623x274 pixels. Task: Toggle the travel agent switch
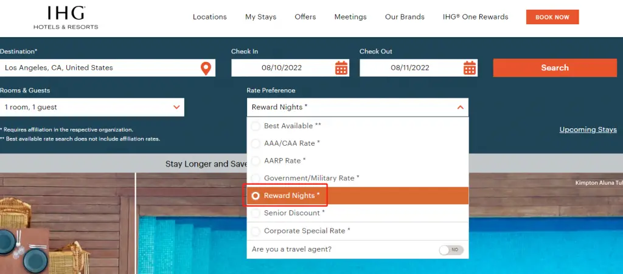point(451,250)
